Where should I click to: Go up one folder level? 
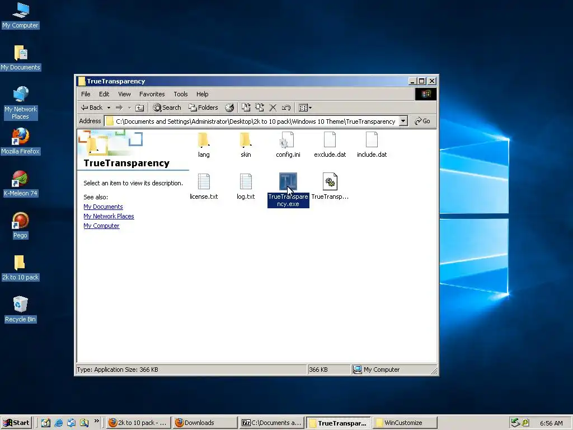click(139, 107)
